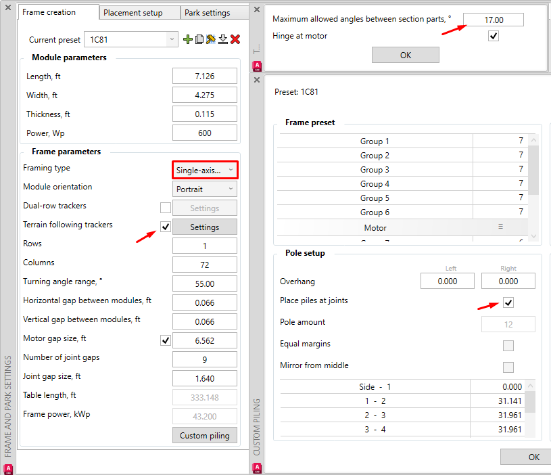This screenshot has height=475, width=551.
Task: Click the copy preset icon
Action: (x=199, y=40)
